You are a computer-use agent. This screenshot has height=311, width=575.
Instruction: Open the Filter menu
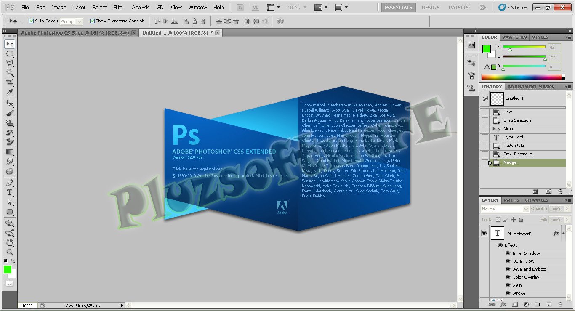coord(119,7)
